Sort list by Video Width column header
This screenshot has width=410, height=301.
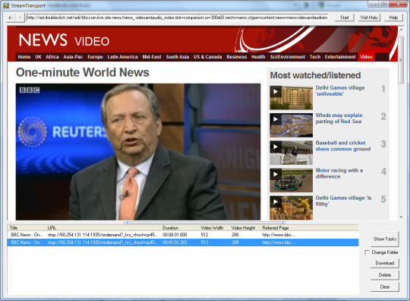coord(213,228)
